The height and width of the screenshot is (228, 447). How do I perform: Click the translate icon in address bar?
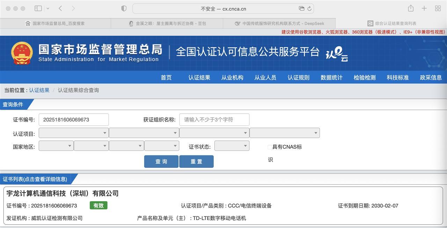click(x=301, y=9)
